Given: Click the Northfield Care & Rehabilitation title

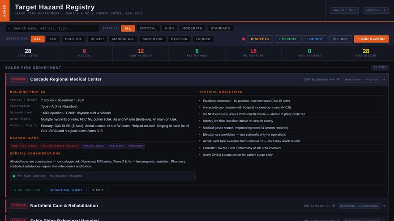Looking at the screenshot, I should click(64, 205).
